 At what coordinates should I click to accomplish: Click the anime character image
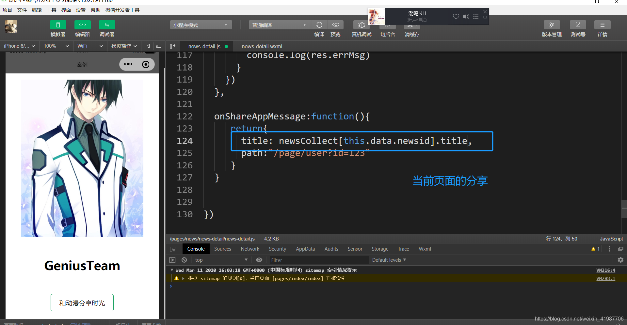[82, 158]
